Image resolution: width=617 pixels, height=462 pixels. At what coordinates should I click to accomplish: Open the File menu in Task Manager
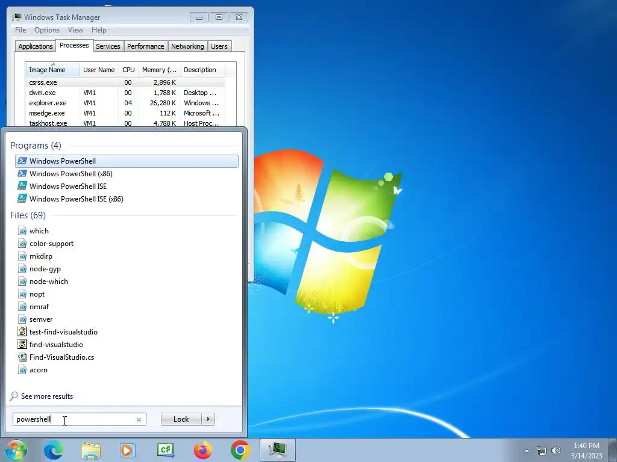pyautogui.click(x=20, y=30)
